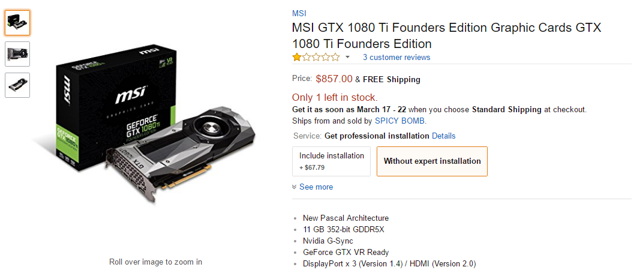
Task: Open the 3 customer reviews link
Action: (396, 58)
